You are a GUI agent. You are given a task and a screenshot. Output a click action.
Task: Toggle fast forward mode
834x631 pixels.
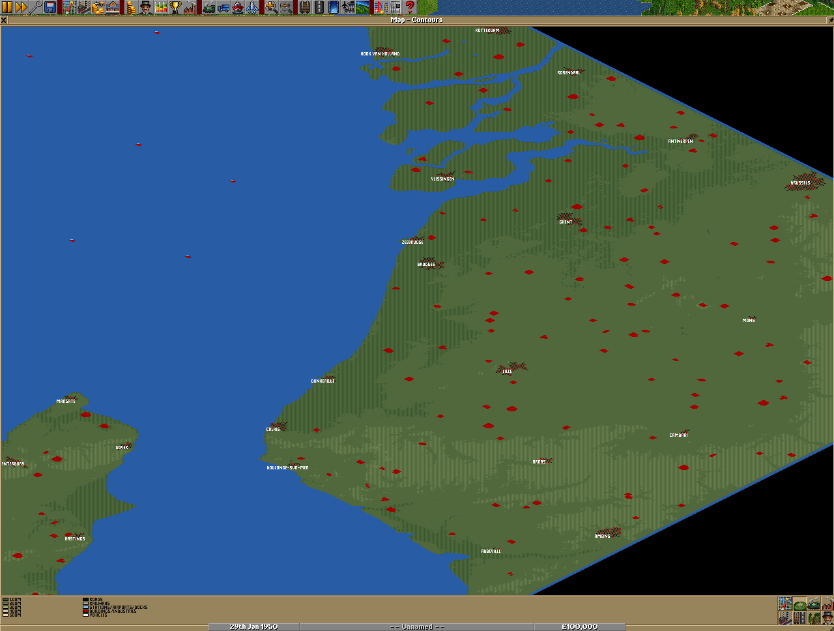[22, 8]
